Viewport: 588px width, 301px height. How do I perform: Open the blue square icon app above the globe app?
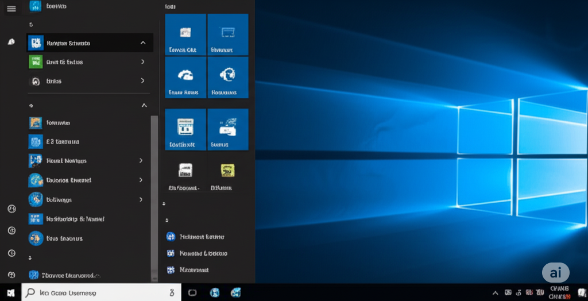36,161
